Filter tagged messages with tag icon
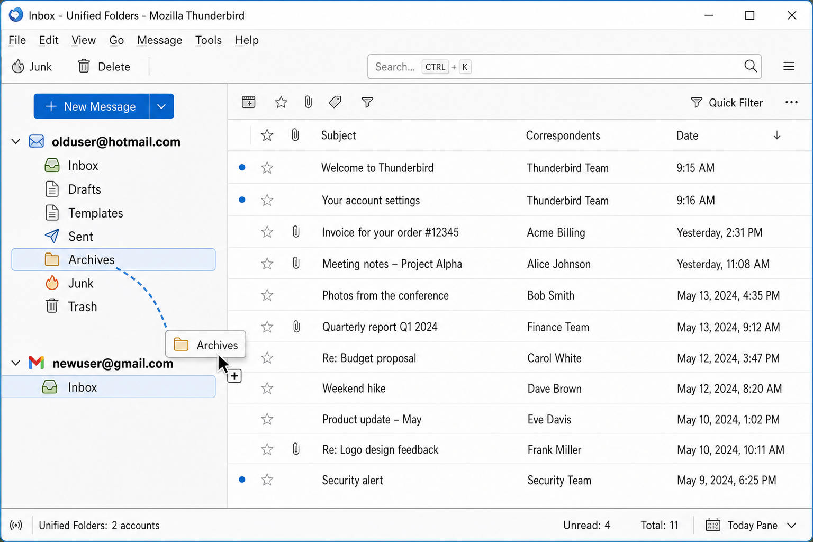This screenshot has height=542, width=813. [x=335, y=102]
